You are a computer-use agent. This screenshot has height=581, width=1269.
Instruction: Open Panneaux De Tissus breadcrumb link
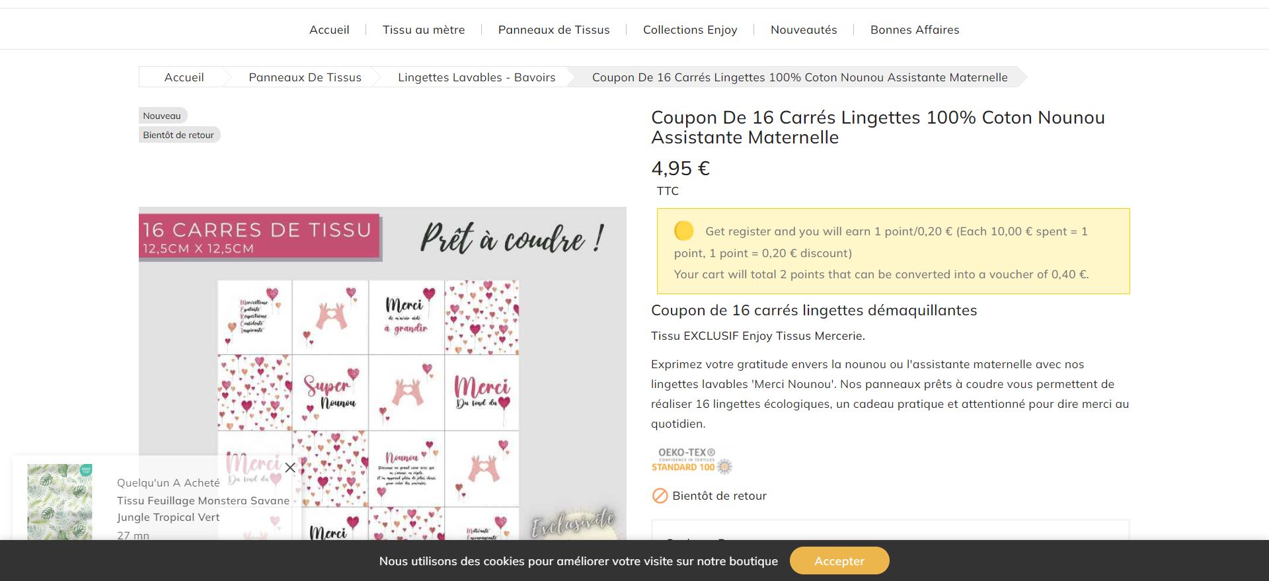pos(305,77)
